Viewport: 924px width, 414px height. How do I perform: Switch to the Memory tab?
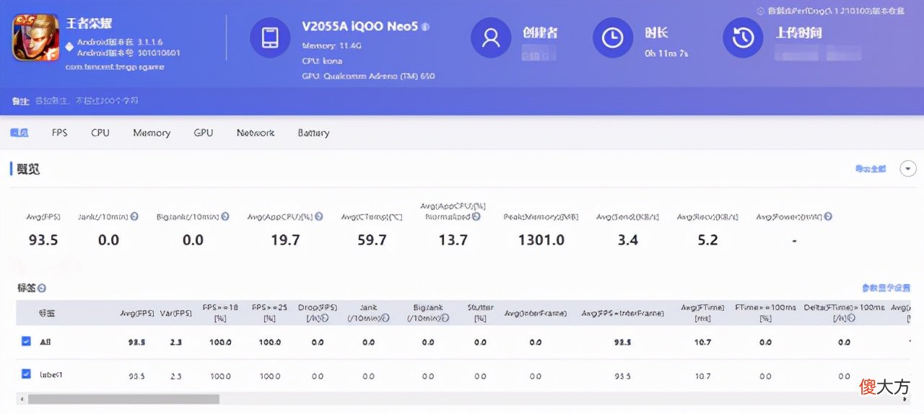[152, 133]
